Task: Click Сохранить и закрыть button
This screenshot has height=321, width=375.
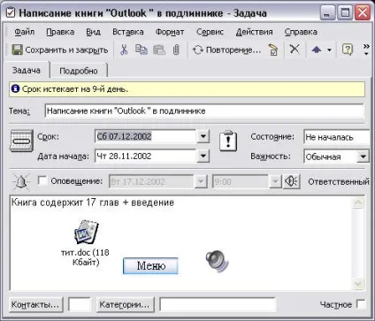Action: click(60, 50)
